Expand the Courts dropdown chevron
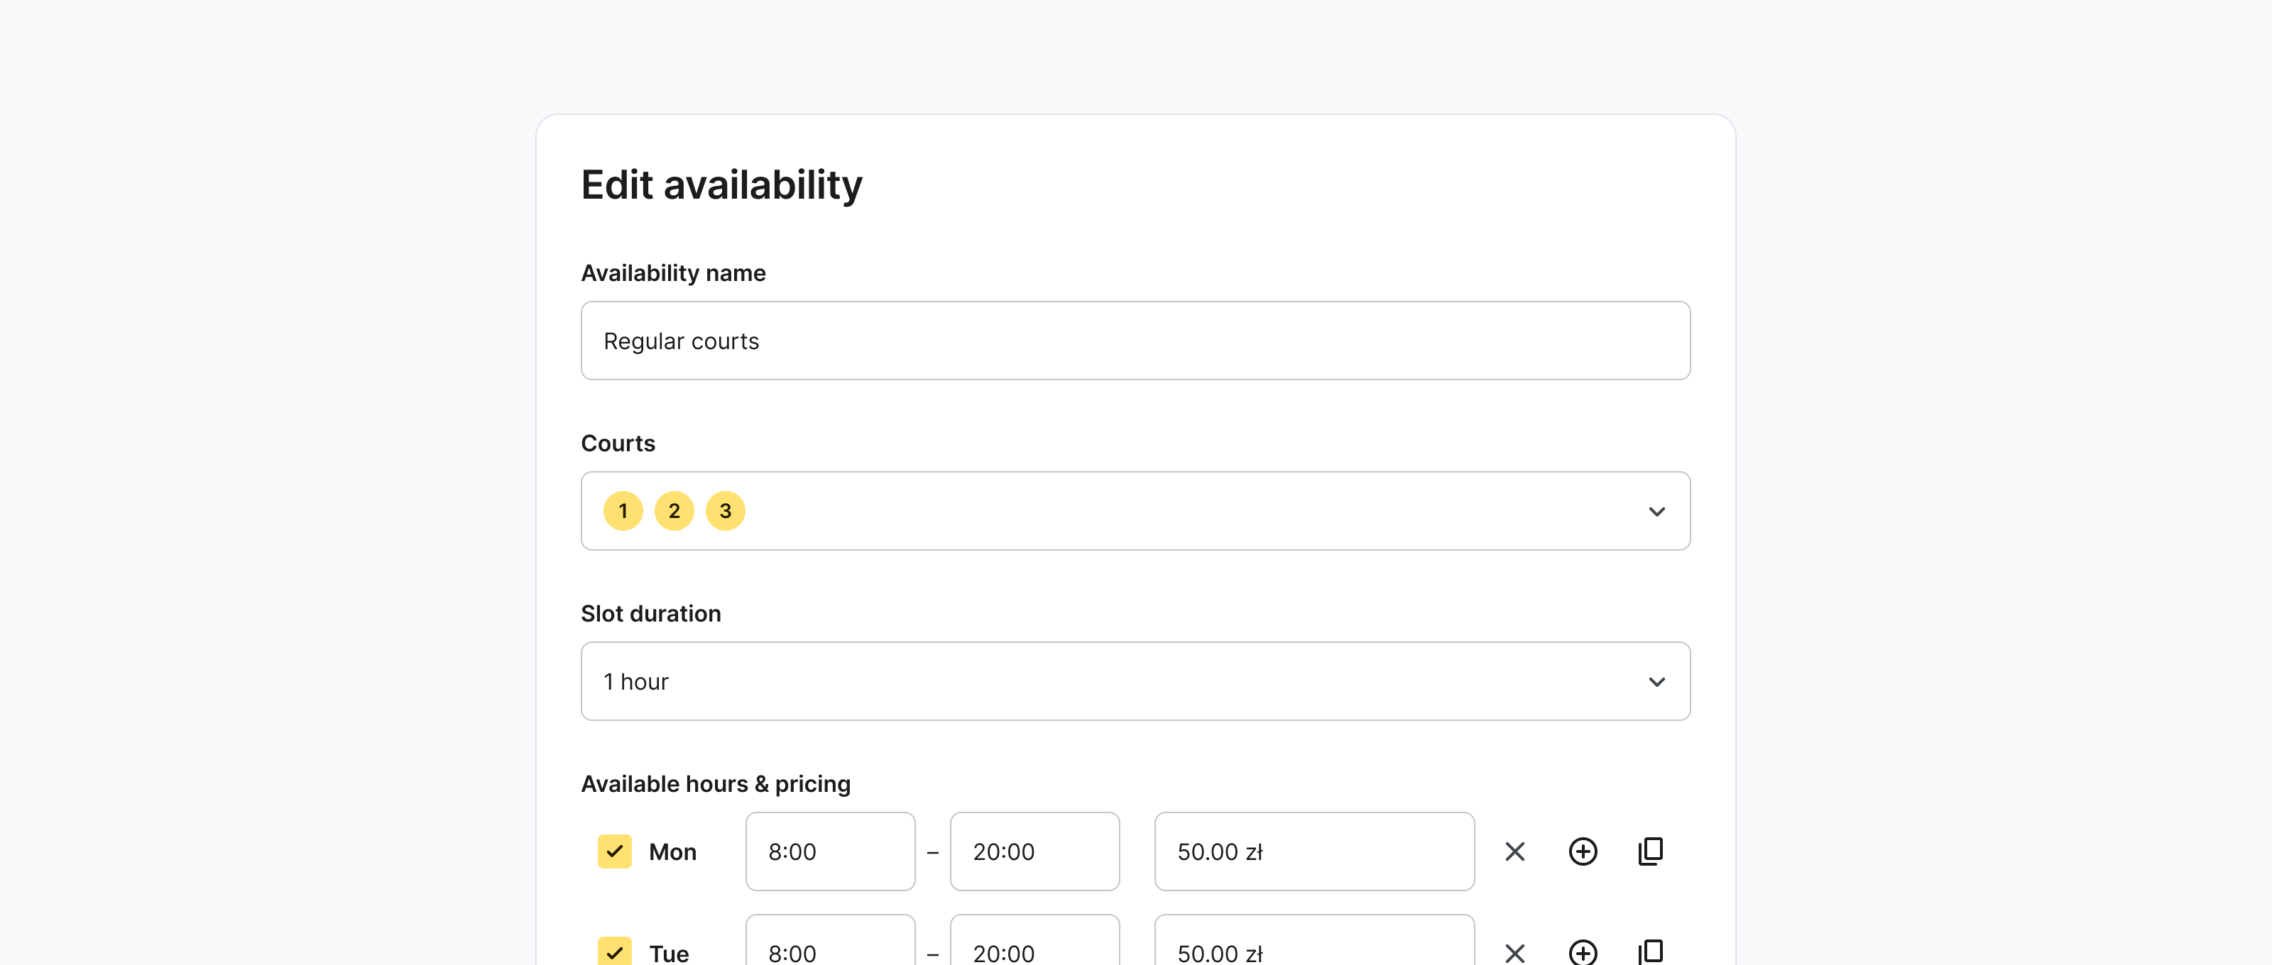The image size is (2272, 965). click(x=1656, y=511)
